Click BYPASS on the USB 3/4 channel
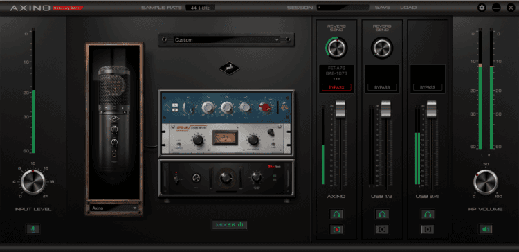Viewport: 519px width, 252px height. (428, 87)
